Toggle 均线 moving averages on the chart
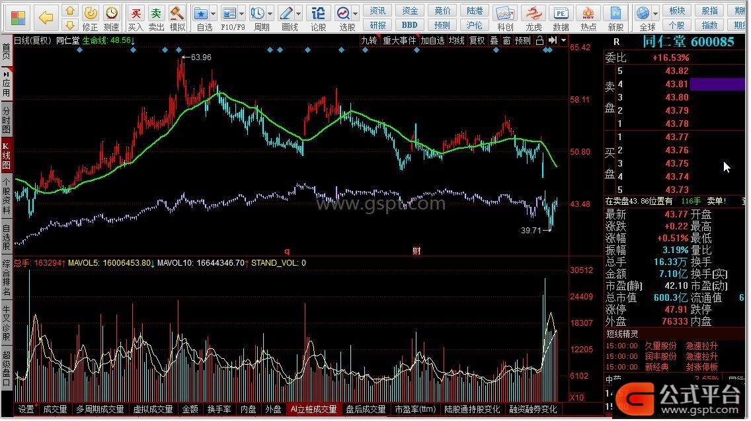Viewport: 751px width, 421px height. click(x=456, y=41)
